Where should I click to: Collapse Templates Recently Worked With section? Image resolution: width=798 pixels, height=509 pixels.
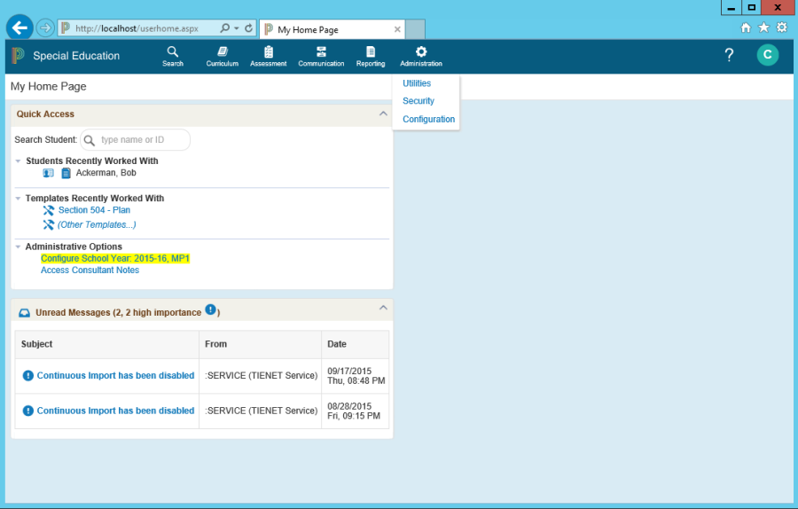tap(18, 199)
